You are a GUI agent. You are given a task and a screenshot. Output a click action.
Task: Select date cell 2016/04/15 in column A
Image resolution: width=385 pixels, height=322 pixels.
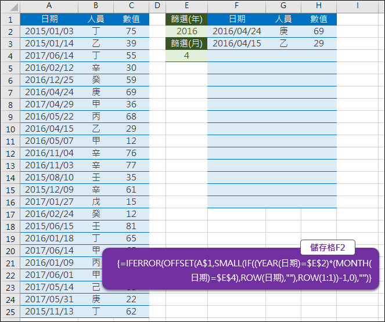point(49,129)
